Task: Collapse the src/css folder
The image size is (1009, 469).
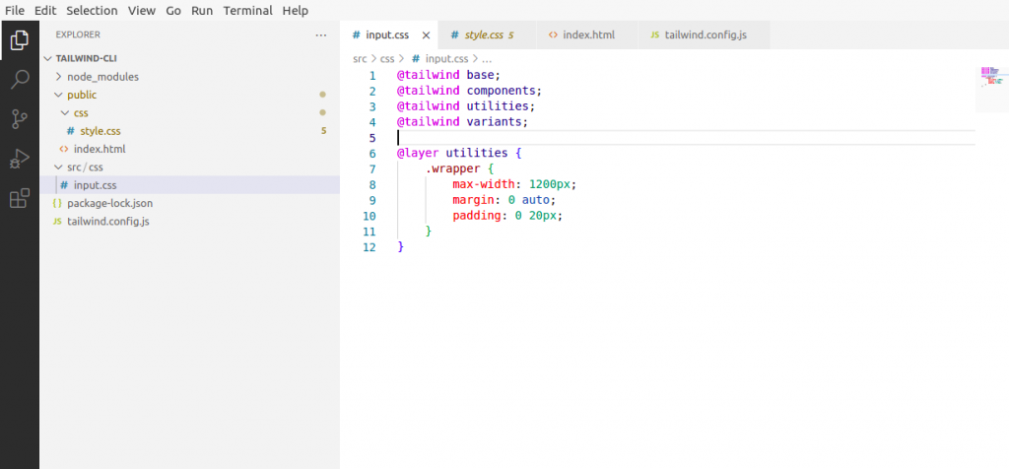Action: [x=85, y=167]
